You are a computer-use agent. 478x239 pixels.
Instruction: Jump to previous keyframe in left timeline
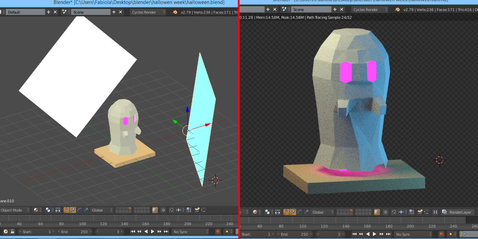coord(139,232)
